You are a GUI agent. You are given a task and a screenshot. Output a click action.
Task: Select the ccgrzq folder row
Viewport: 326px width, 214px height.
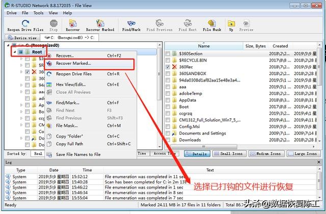[x=241, y=113]
